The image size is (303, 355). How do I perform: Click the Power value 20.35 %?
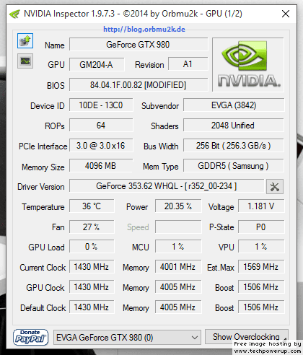pyautogui.click(x=178, y=206)
